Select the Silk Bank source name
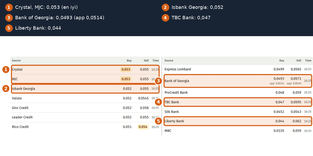Image resolution: width=313 pixels, height=156 pixels. point(172,112)
